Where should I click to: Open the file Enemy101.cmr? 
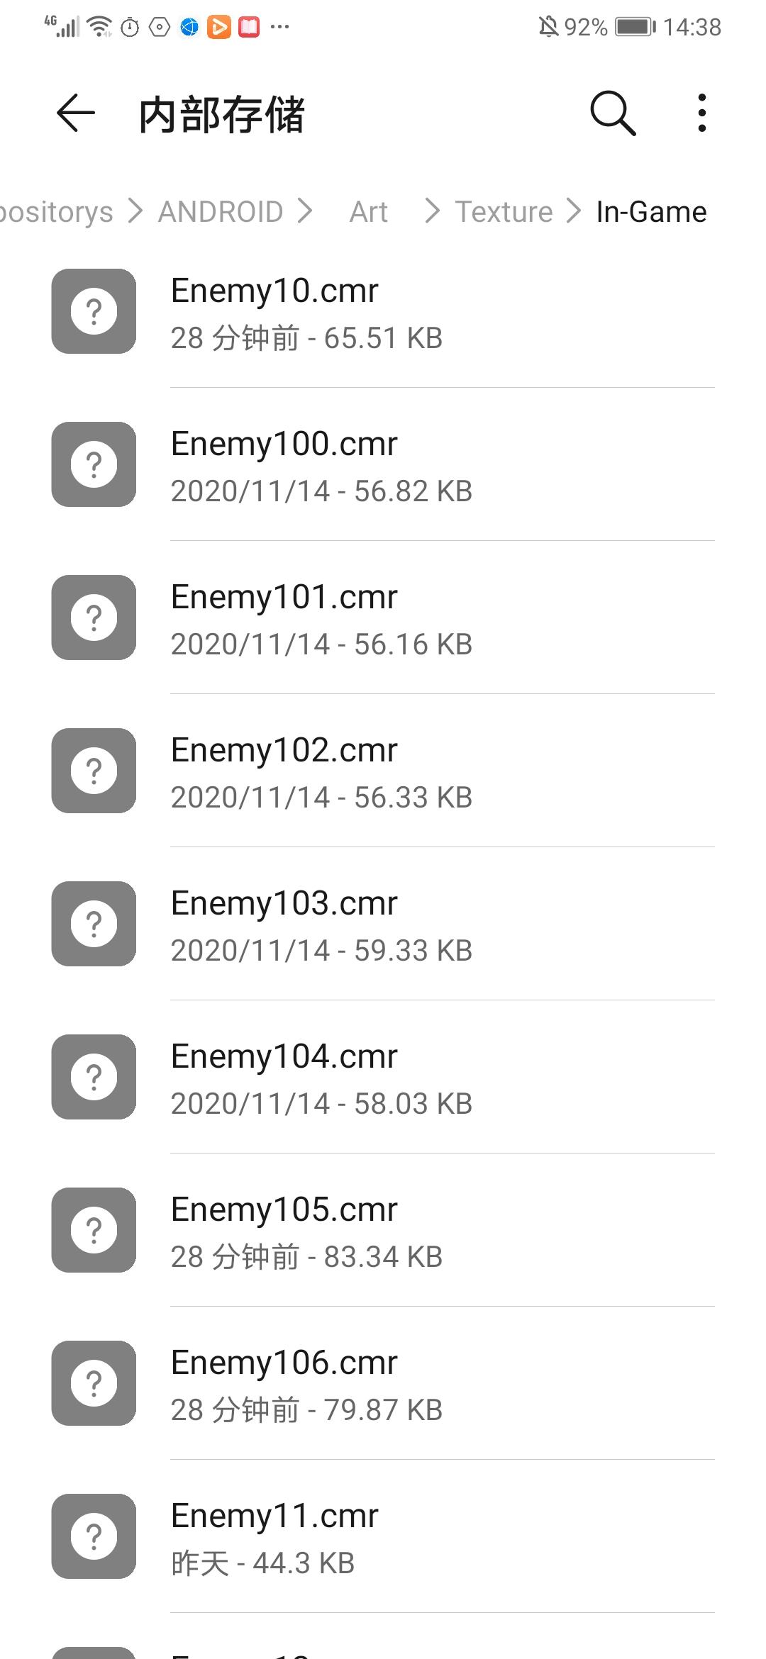(383, 618)
